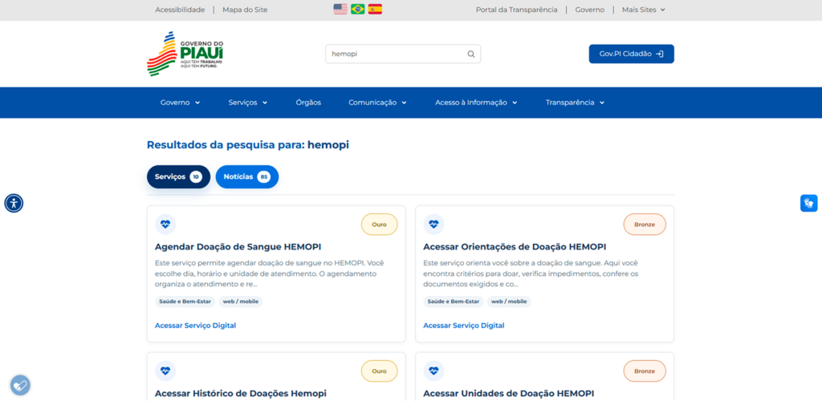This screenshot has height=401, width=822.
Task: Click the search magnifier icon
Action: 470,54
